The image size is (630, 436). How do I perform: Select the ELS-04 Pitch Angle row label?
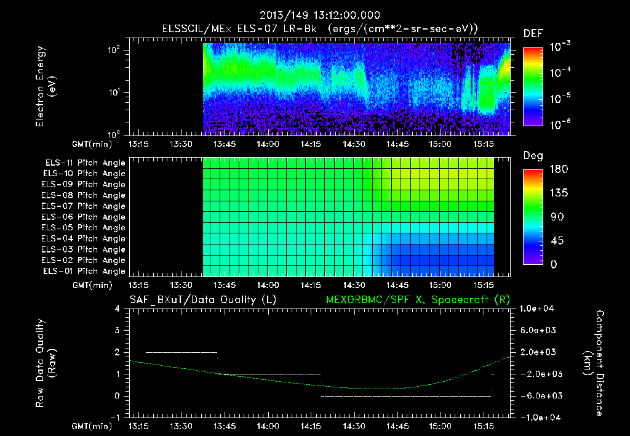[x=83, y=239]
